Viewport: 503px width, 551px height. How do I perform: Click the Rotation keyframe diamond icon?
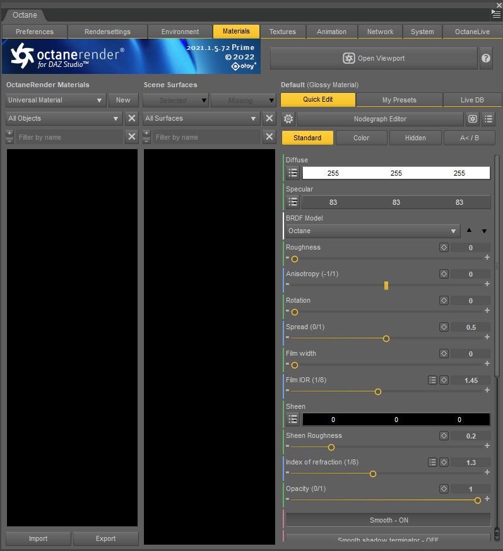point(444,300)
